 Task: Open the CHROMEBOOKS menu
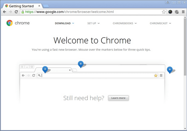[123, 23]
